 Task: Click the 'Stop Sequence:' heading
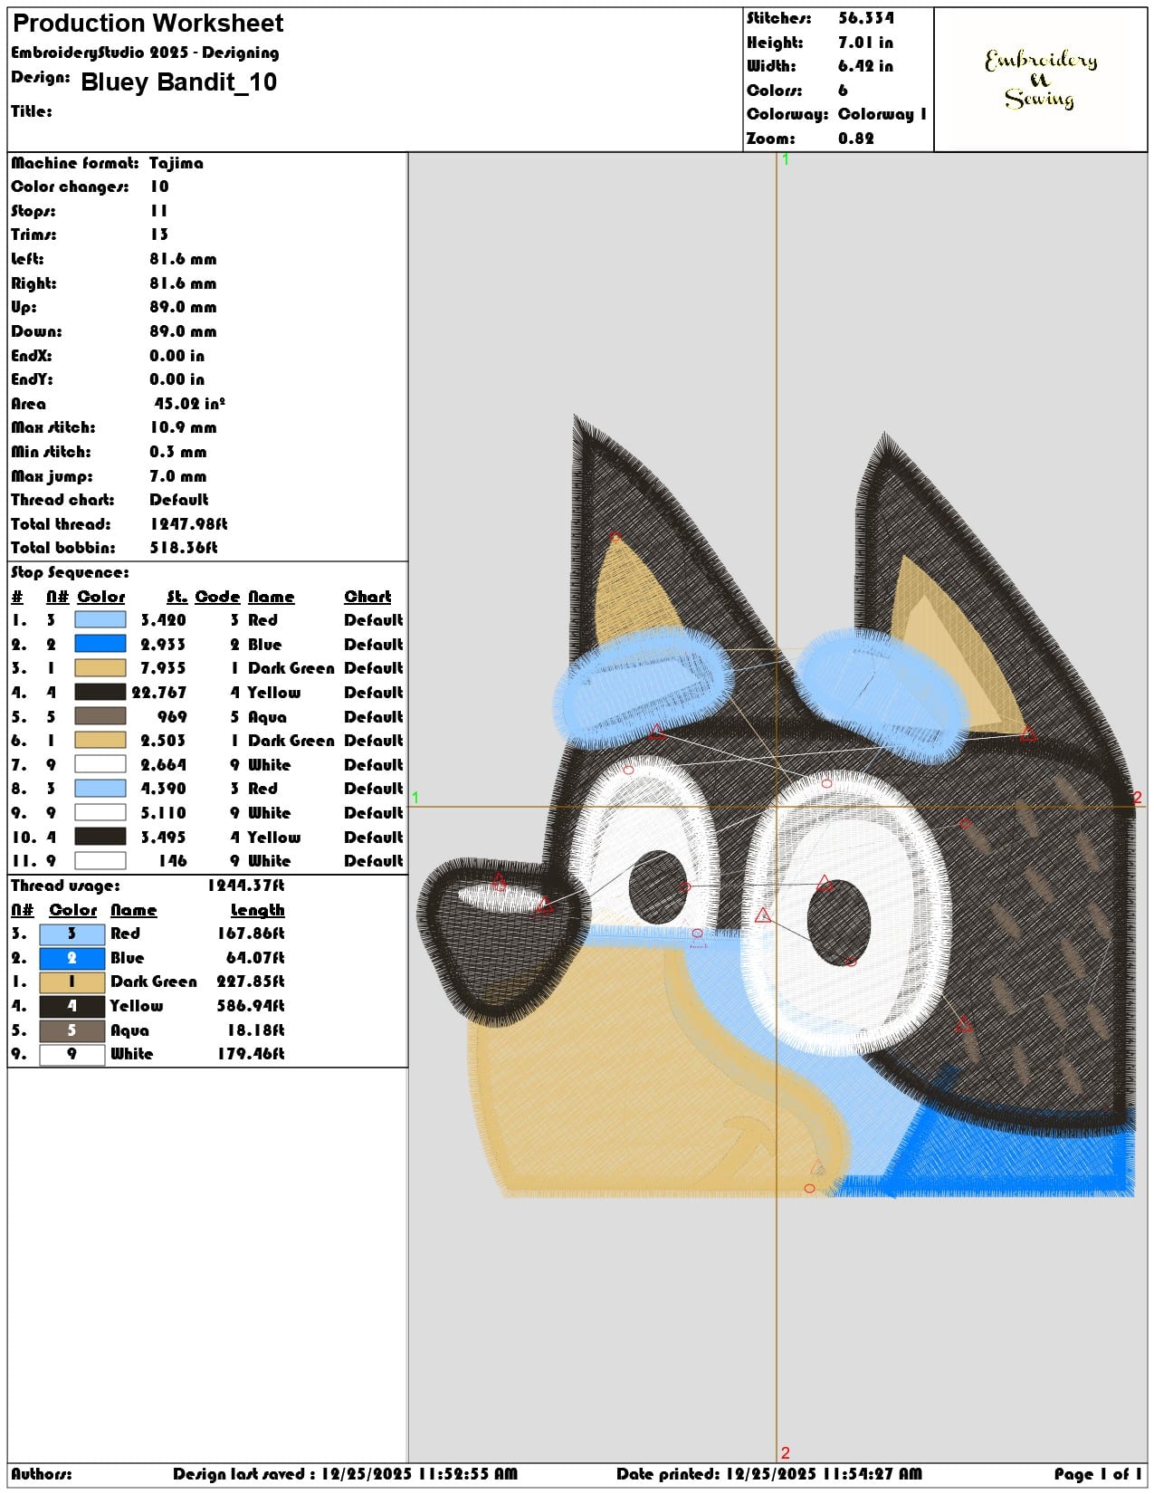click(x=70, y=572)
